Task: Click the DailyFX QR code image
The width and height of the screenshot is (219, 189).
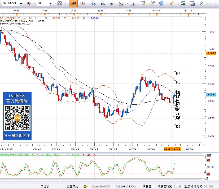Action: (17, 118)
